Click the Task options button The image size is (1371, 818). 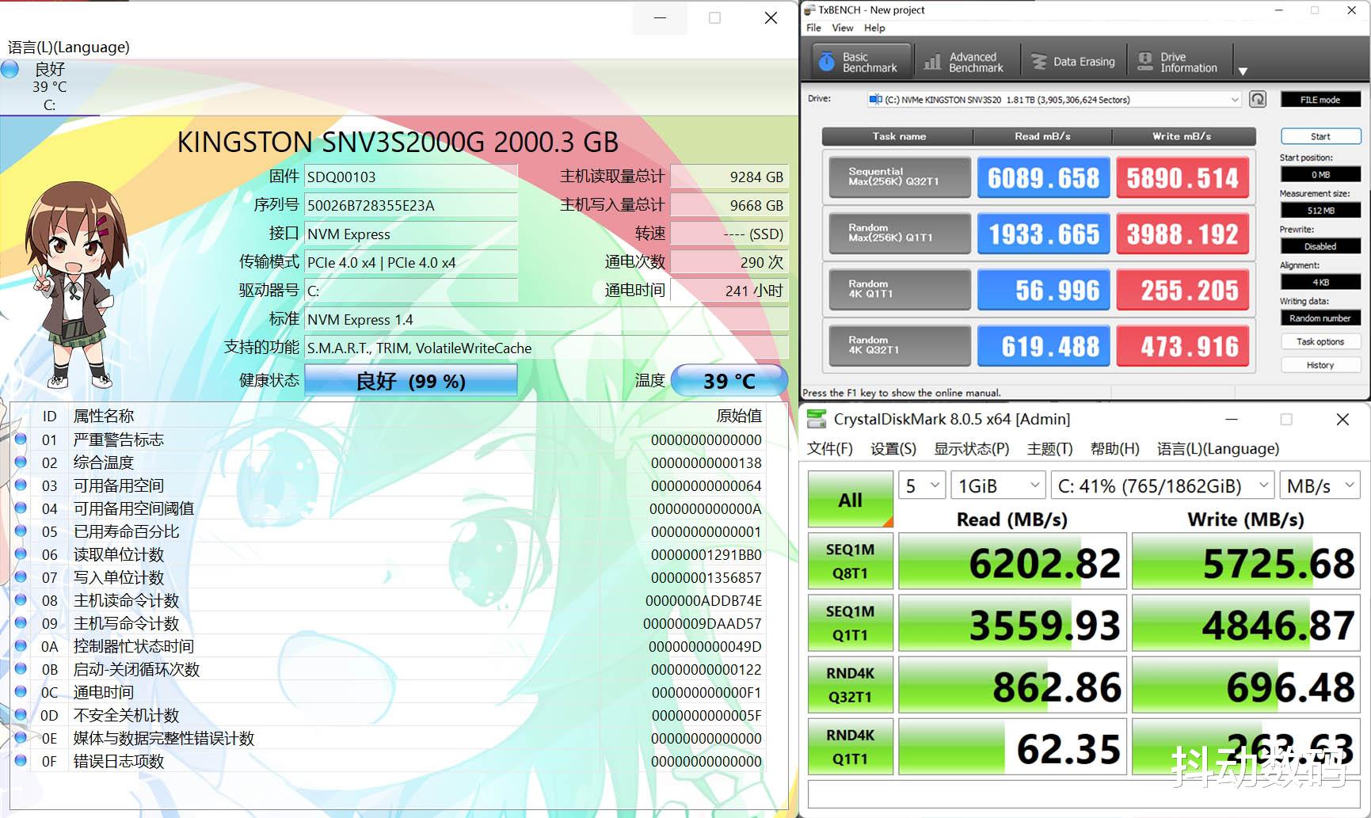[x=1320, y=341]
